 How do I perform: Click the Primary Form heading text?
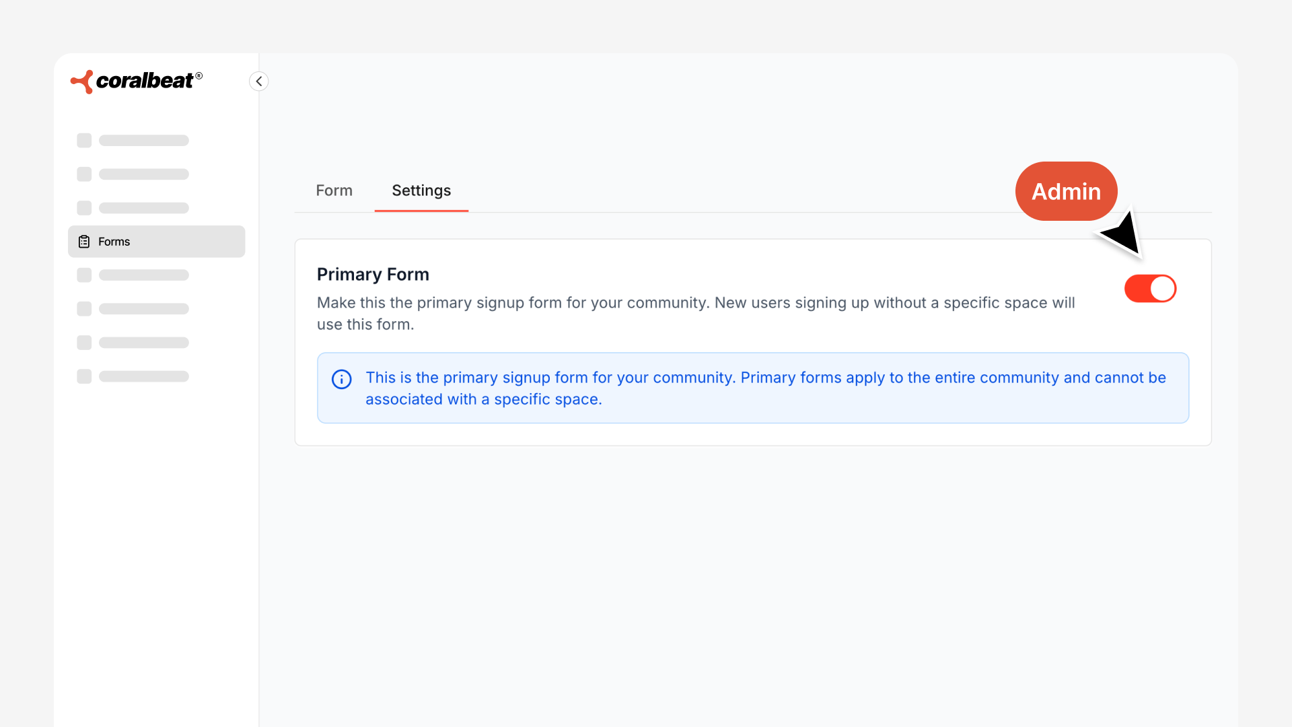click(373, 275)
